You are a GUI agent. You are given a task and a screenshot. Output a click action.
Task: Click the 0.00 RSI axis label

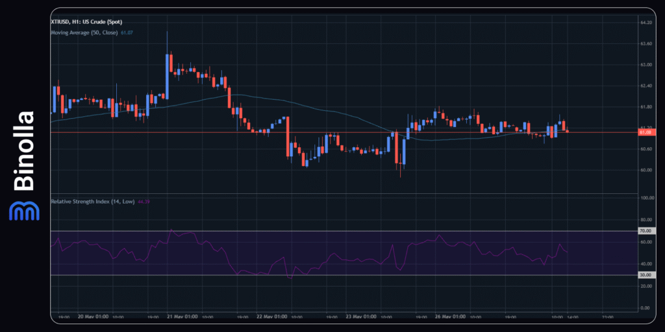[646, 308]
